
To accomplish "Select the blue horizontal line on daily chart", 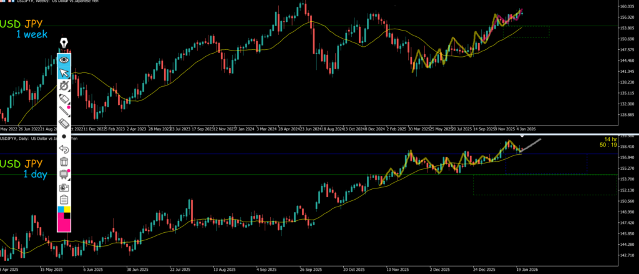I will point(250,154).
